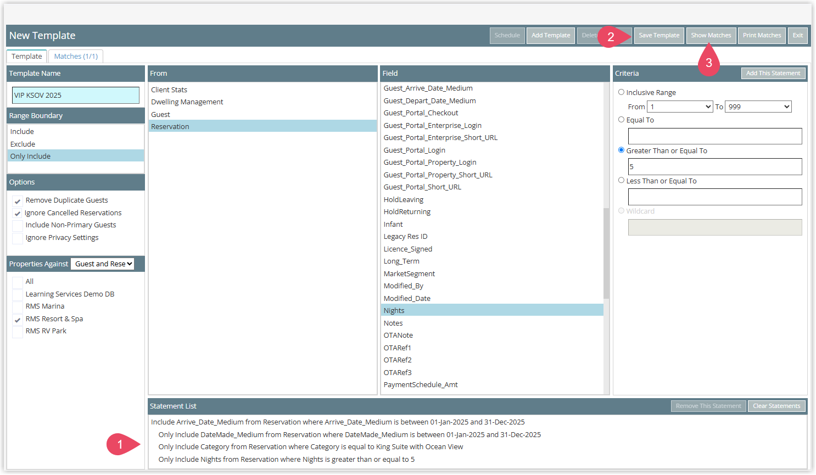Select Guest in From list
Image resolution: width=816 pixels, height=475 pixels.
[262, 115]
